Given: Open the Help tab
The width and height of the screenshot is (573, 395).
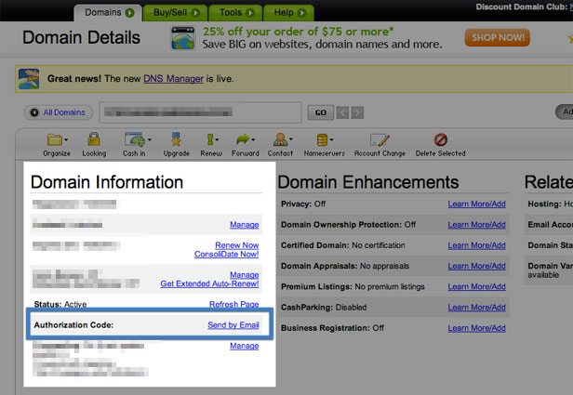Looking at the screenshot, I should coord(287,12).
